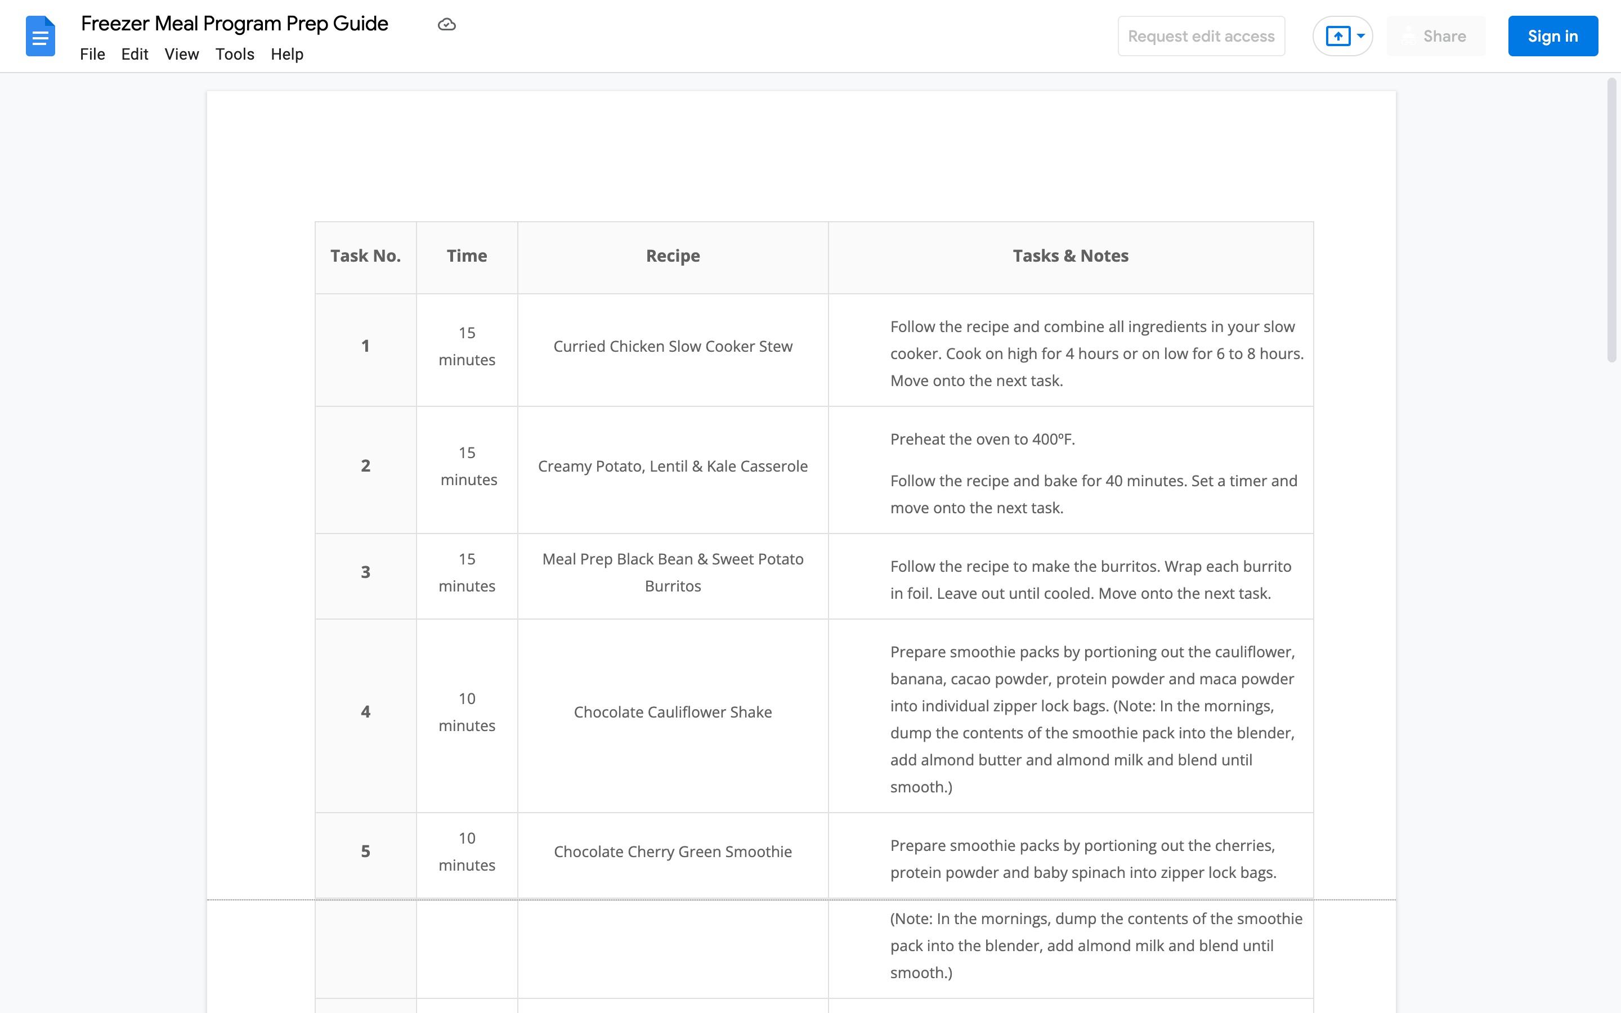Click the cloud document status icon
This screenshot has height=1013, width=1621.
pos(447,25)
